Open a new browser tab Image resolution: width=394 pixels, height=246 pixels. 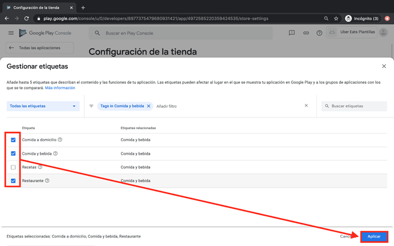[83, 7]
